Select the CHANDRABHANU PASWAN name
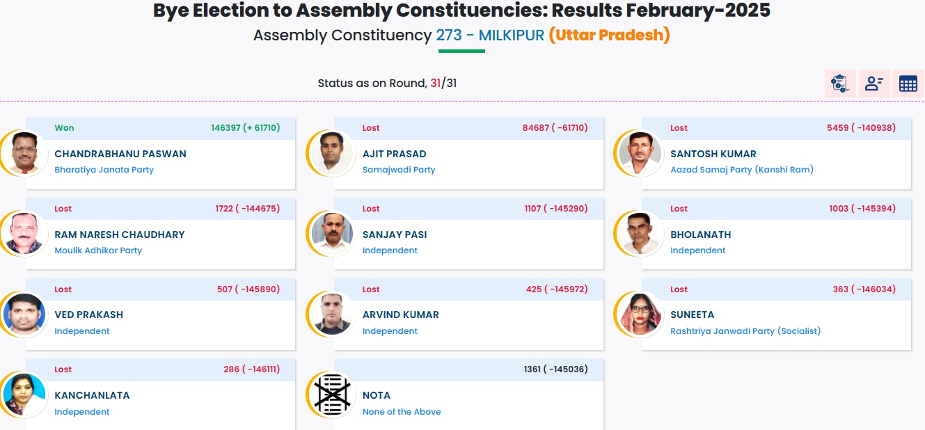Viewport: 925px width, 430px height. pyautogui.click(x=120, y=154)
